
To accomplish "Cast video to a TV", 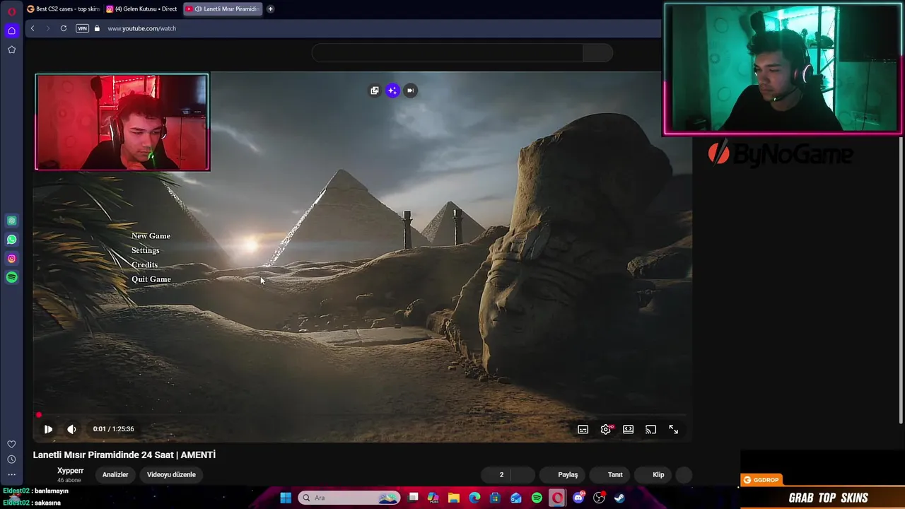I will [650, 429].
